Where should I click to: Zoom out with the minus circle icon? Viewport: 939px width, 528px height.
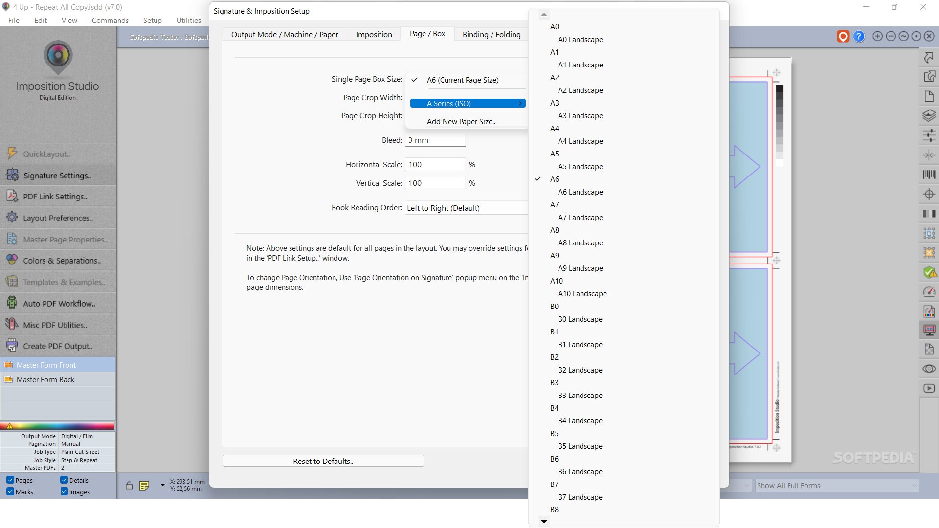point(891,36)
